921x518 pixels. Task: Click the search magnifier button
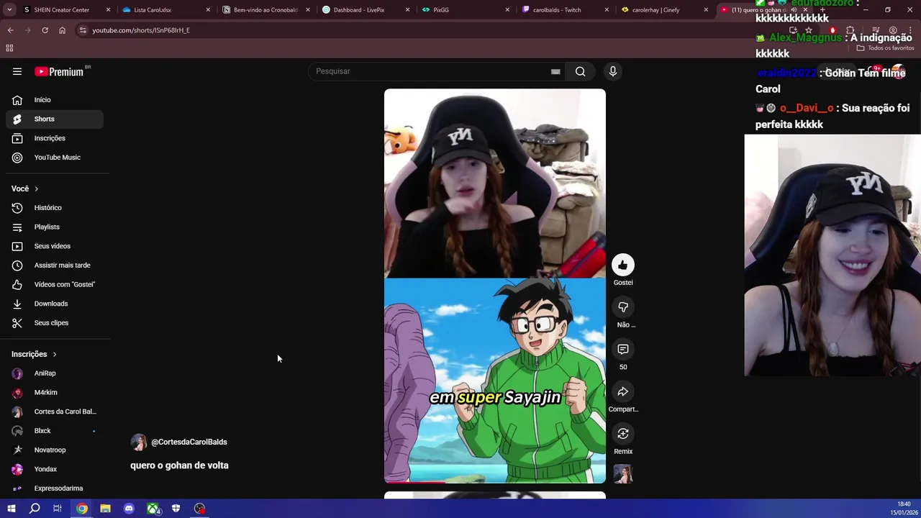pyautogui.click(x=580, y=71)
